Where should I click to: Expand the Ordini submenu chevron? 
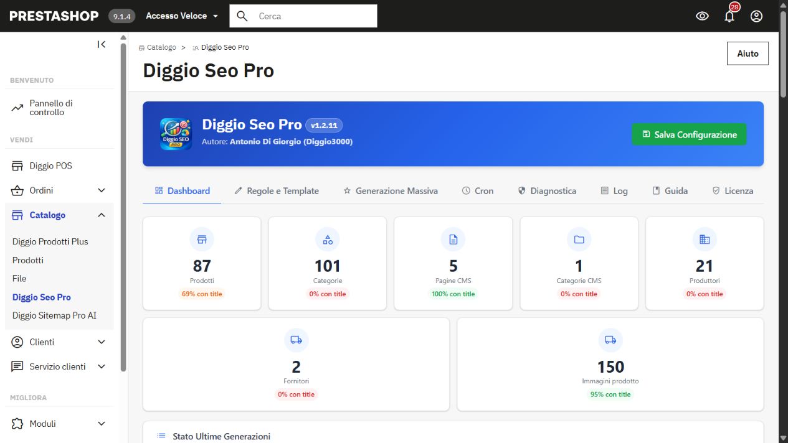coord(102,190)
